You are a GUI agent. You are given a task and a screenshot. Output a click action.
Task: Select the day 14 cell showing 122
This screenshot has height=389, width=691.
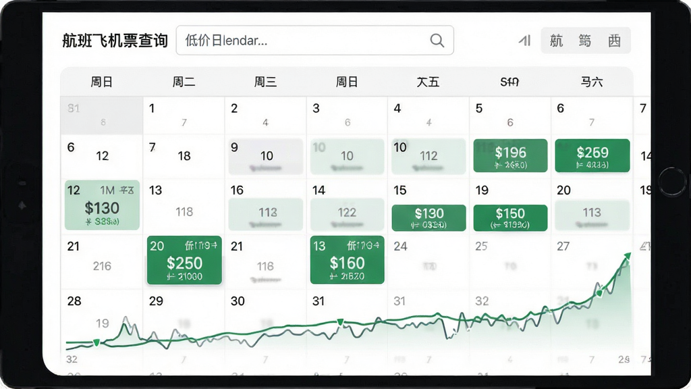click(x=347, y=205)
